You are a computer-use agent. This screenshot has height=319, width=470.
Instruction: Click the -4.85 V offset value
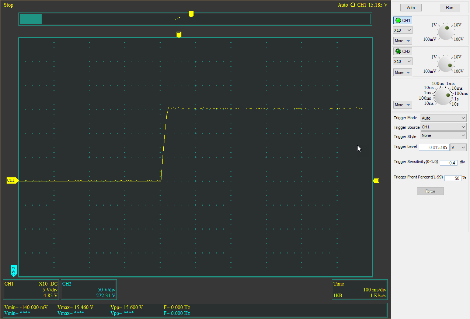[50, 296]
